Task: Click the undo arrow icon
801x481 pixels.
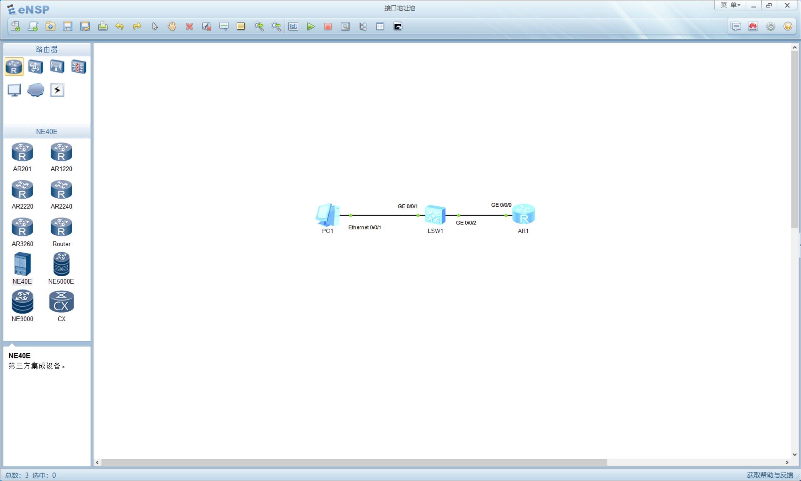Action: coord(120,26)
